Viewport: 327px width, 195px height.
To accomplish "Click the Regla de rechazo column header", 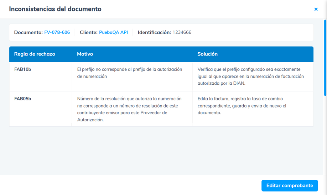I will click(35, 54).
